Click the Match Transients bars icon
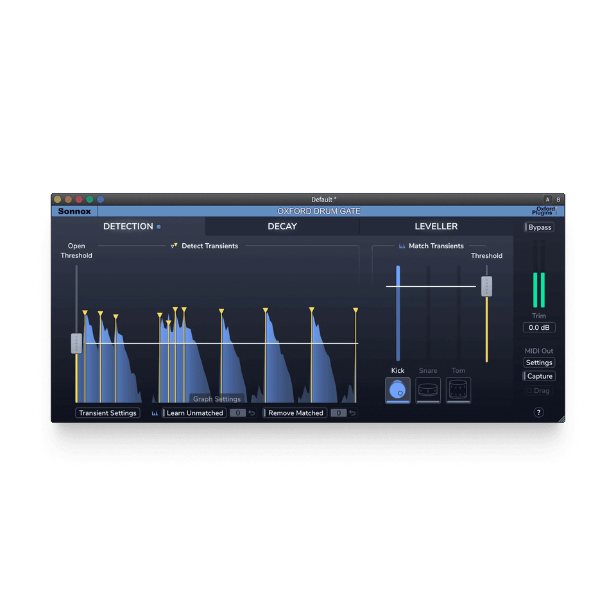Image resolution: width=616 pixels, height=616 pixels. coord(402,246)
